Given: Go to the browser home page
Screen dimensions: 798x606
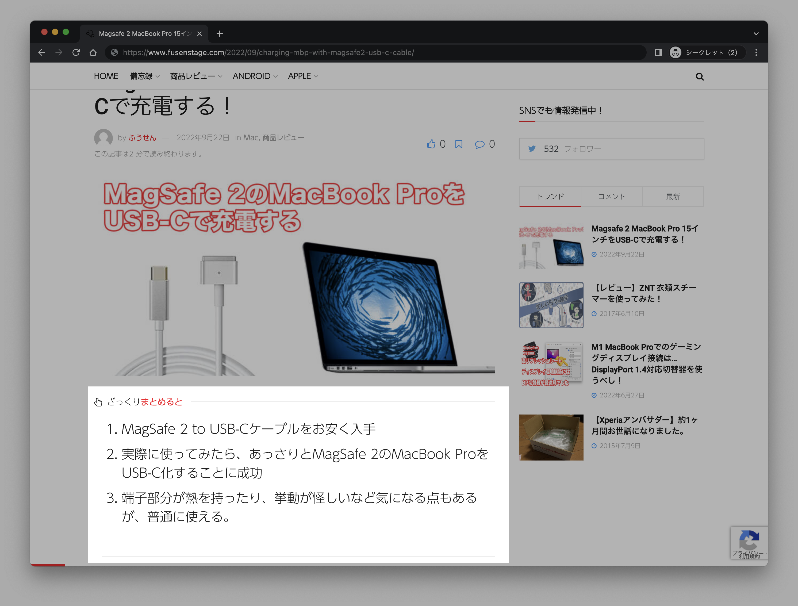Looking at the screenshot, I should 93,53.
